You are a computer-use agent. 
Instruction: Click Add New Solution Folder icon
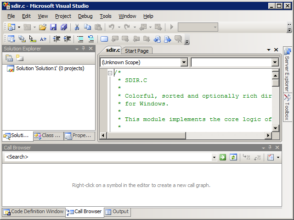[x=19, y=58]
